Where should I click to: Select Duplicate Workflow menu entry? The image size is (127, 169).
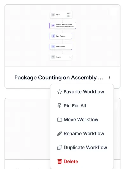pos(82,147)
